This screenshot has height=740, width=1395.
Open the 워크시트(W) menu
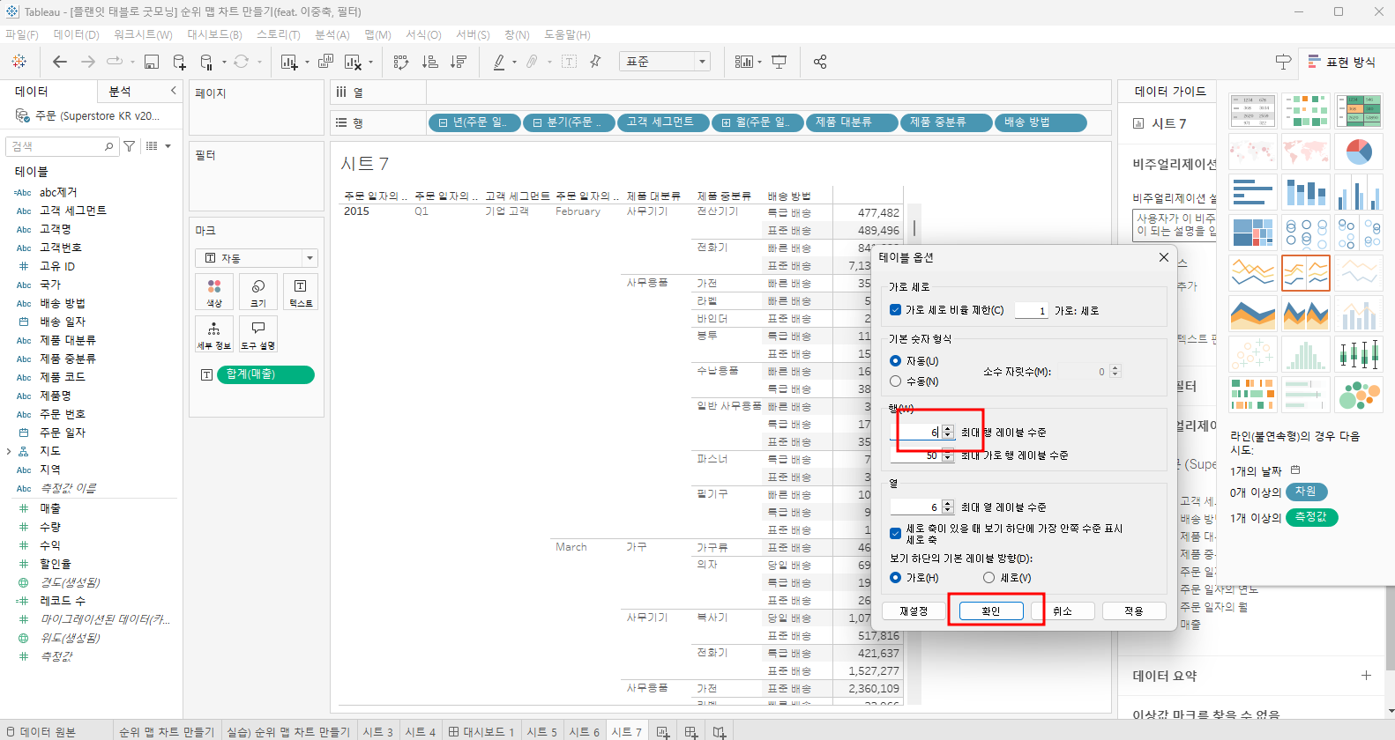point(143,34)
